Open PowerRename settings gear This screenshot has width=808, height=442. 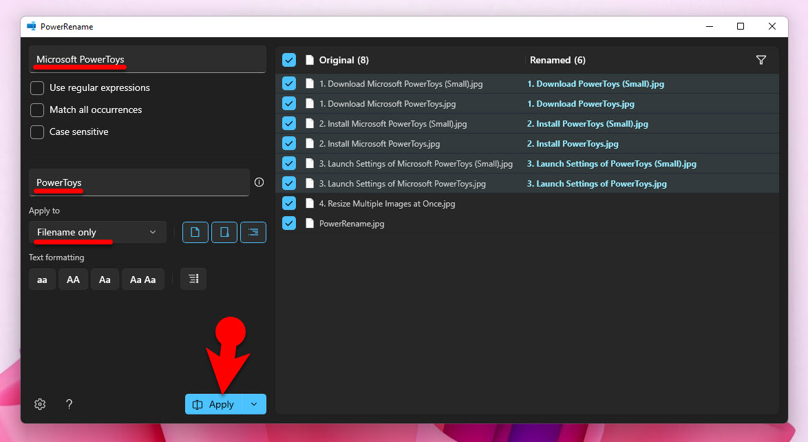pyautogui.click(x=40, y=404)
